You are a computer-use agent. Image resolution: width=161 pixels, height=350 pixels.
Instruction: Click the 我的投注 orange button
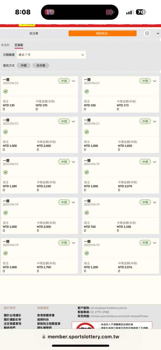coord(102,33)
